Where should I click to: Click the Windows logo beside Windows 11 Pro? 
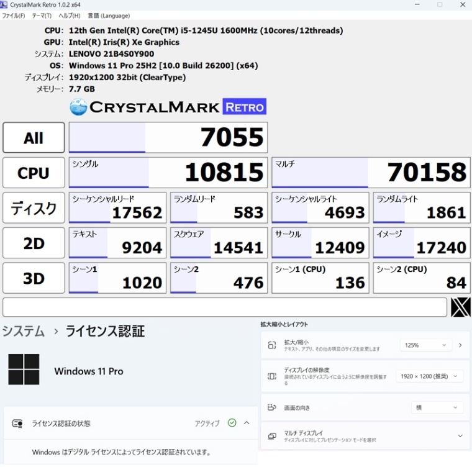click(x=24, y=370)
